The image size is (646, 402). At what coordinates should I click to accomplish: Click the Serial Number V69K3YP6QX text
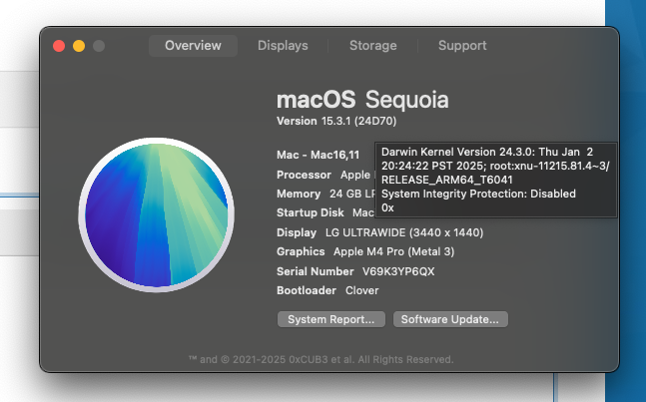(355, 271)
